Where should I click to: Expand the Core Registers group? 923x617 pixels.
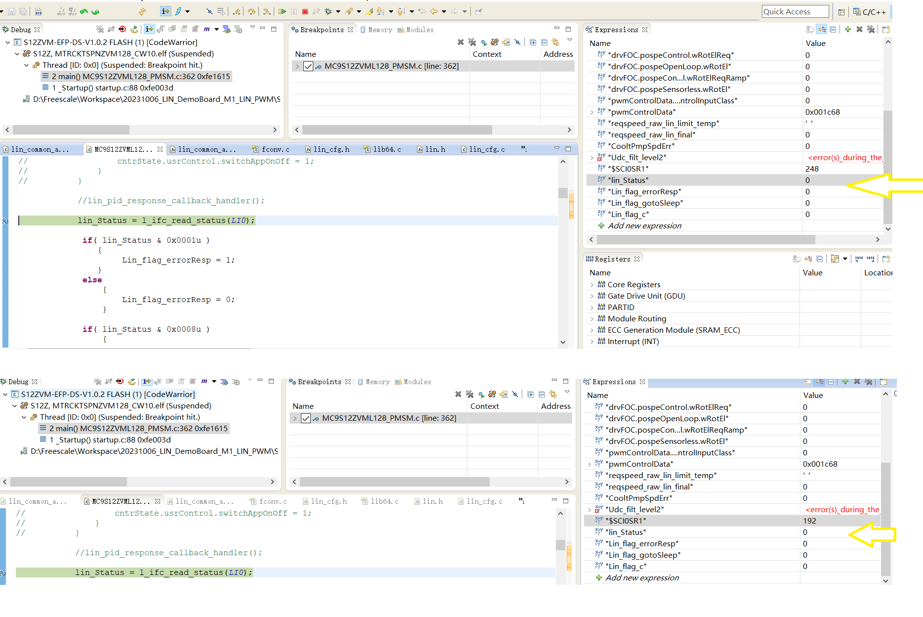pyautogui.click(x=592, y=284)
